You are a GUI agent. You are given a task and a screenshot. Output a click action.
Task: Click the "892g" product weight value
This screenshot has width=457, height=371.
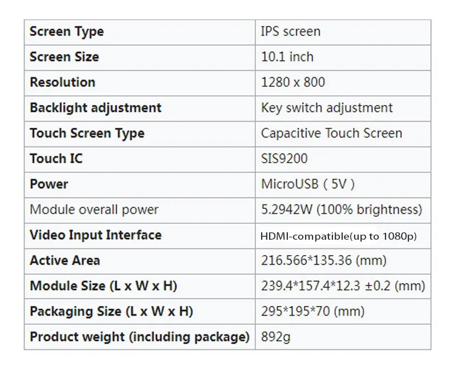[x=275, y=337]
